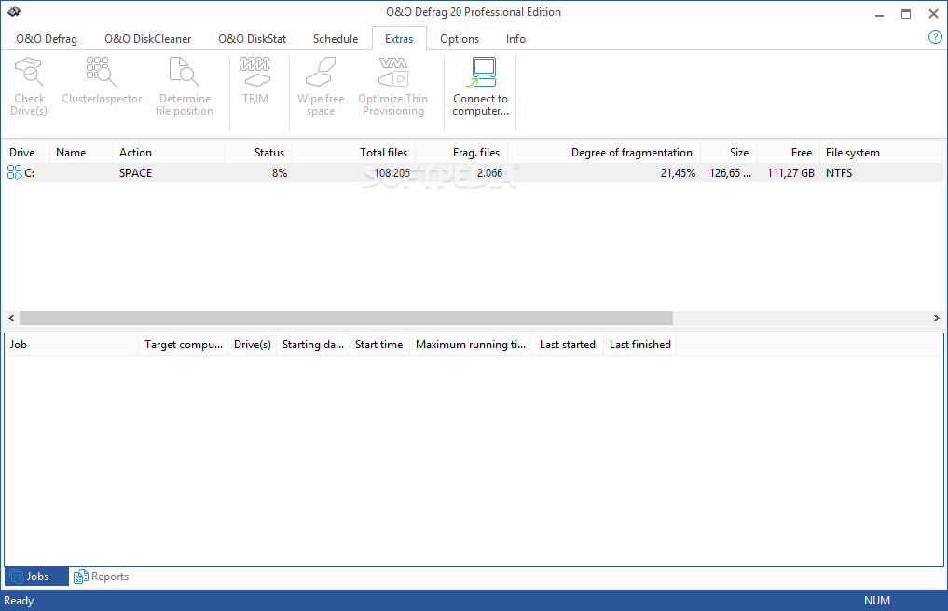948x611 pixels.
Task: Click the C: drive icon
Action: click(15, 173)
